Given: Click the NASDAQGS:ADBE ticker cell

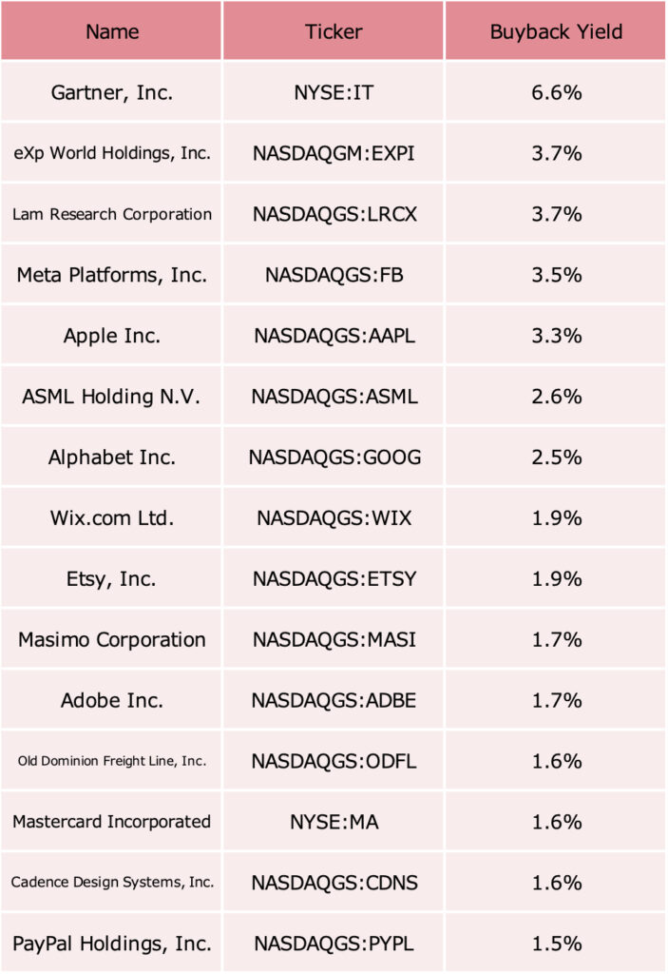Looking at the screenshot, I should coord(334,700).
